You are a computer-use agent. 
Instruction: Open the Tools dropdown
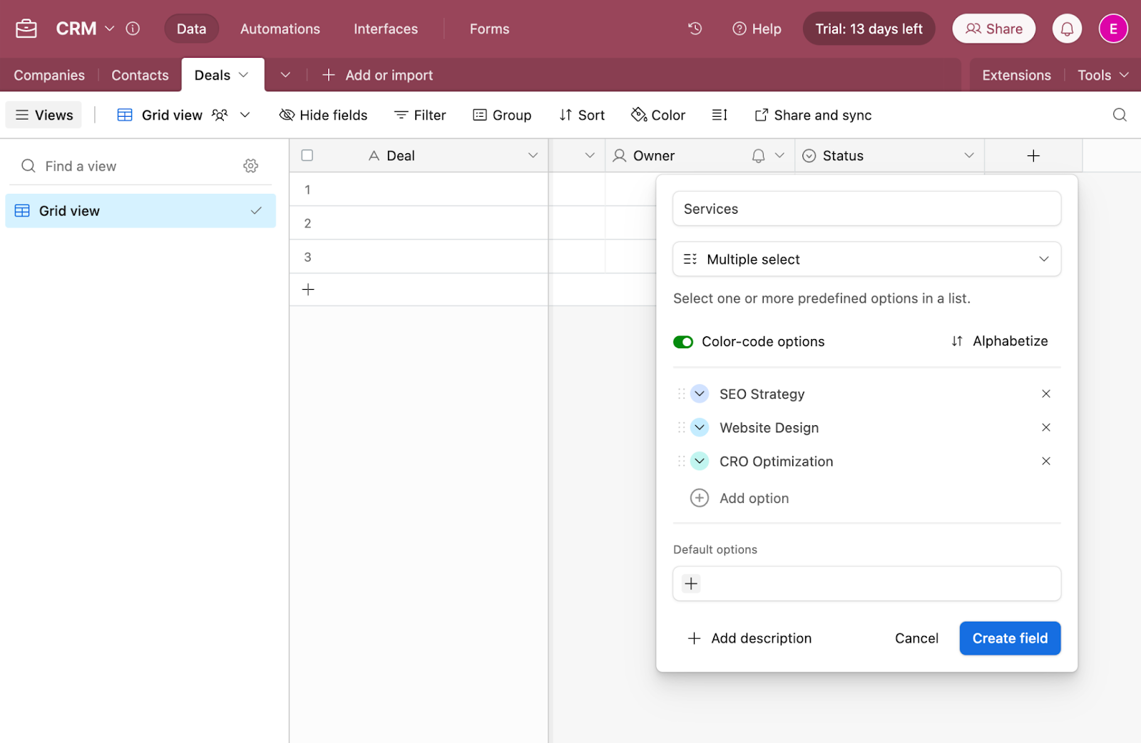(1102, 75)
